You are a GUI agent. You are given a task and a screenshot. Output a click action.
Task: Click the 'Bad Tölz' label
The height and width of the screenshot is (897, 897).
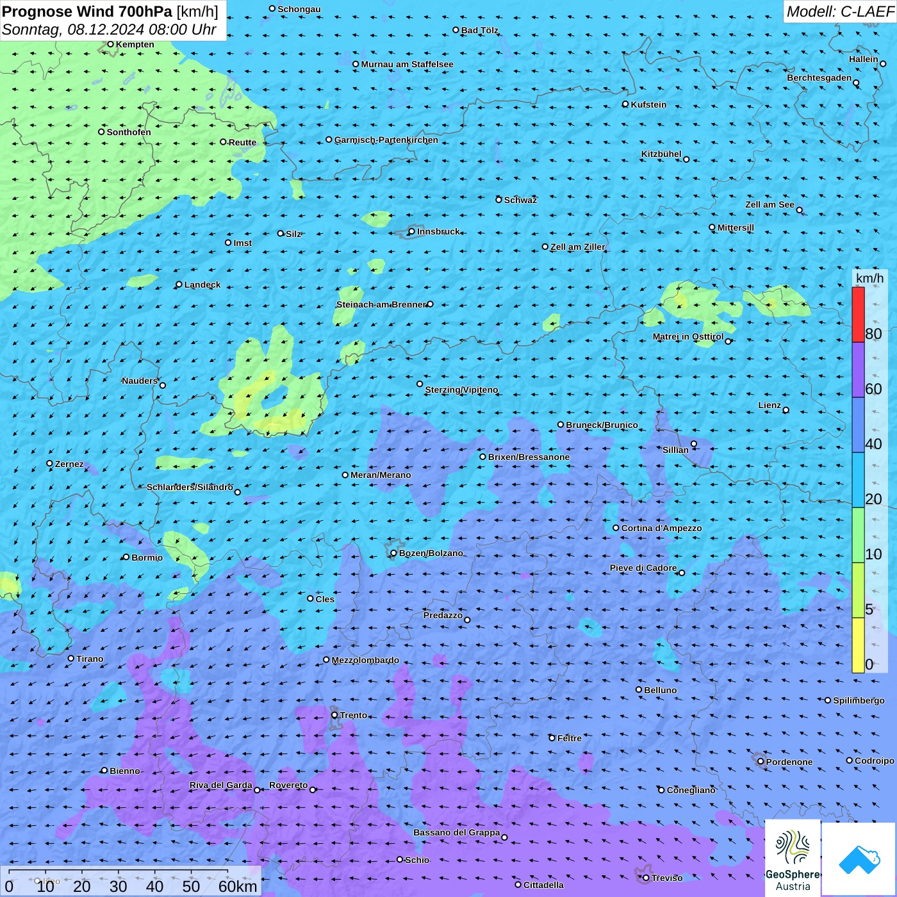click(480, 30)
